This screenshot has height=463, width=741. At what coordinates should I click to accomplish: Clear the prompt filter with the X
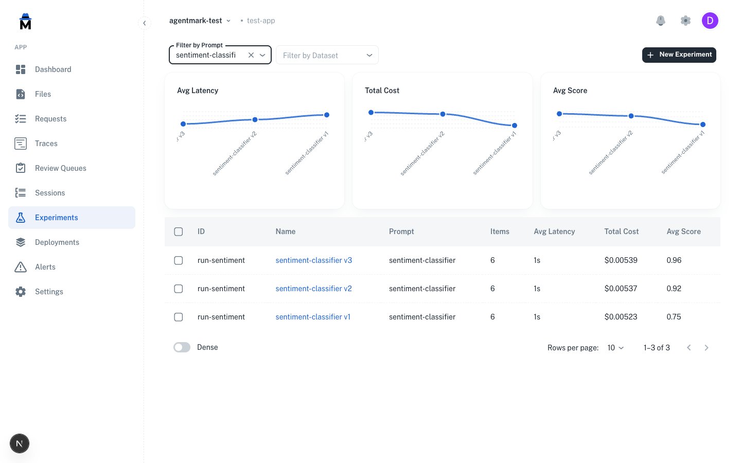251,55
